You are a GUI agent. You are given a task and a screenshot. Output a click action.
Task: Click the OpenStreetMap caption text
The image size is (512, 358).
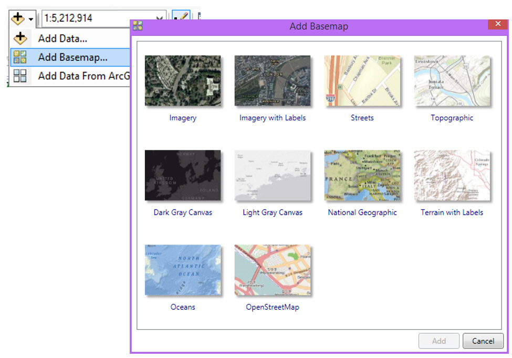273,308
